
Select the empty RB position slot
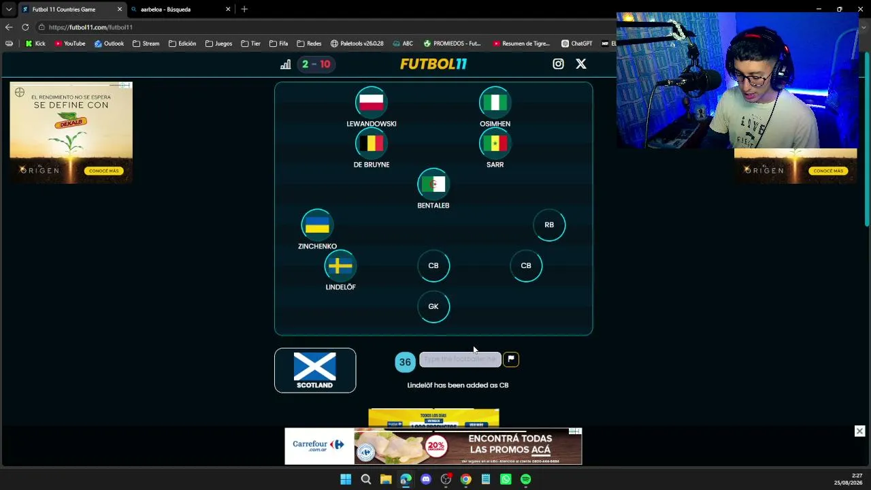point(549,225)
